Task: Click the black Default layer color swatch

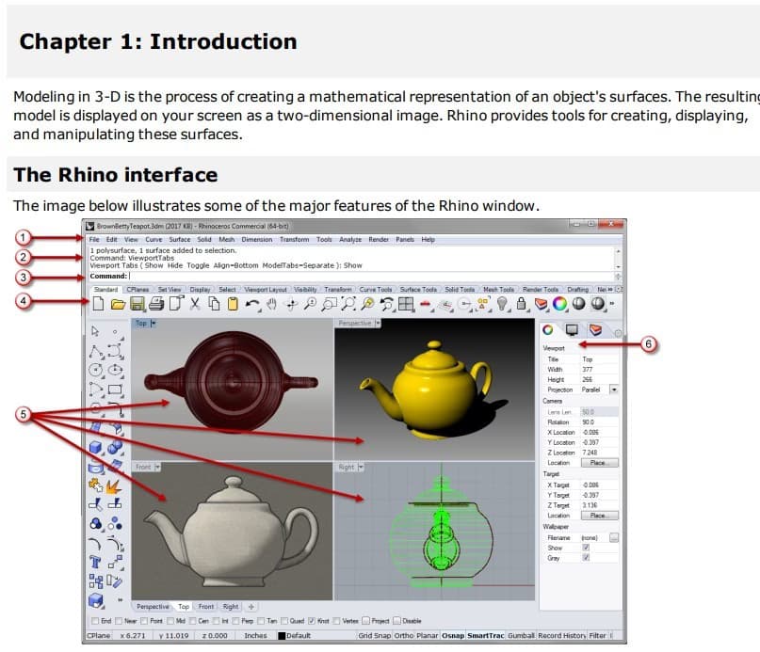Action: 281,636
